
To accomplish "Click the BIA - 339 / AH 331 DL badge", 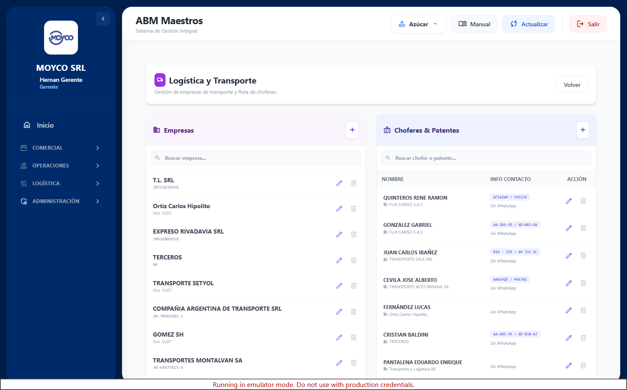I will pos(515,252).
